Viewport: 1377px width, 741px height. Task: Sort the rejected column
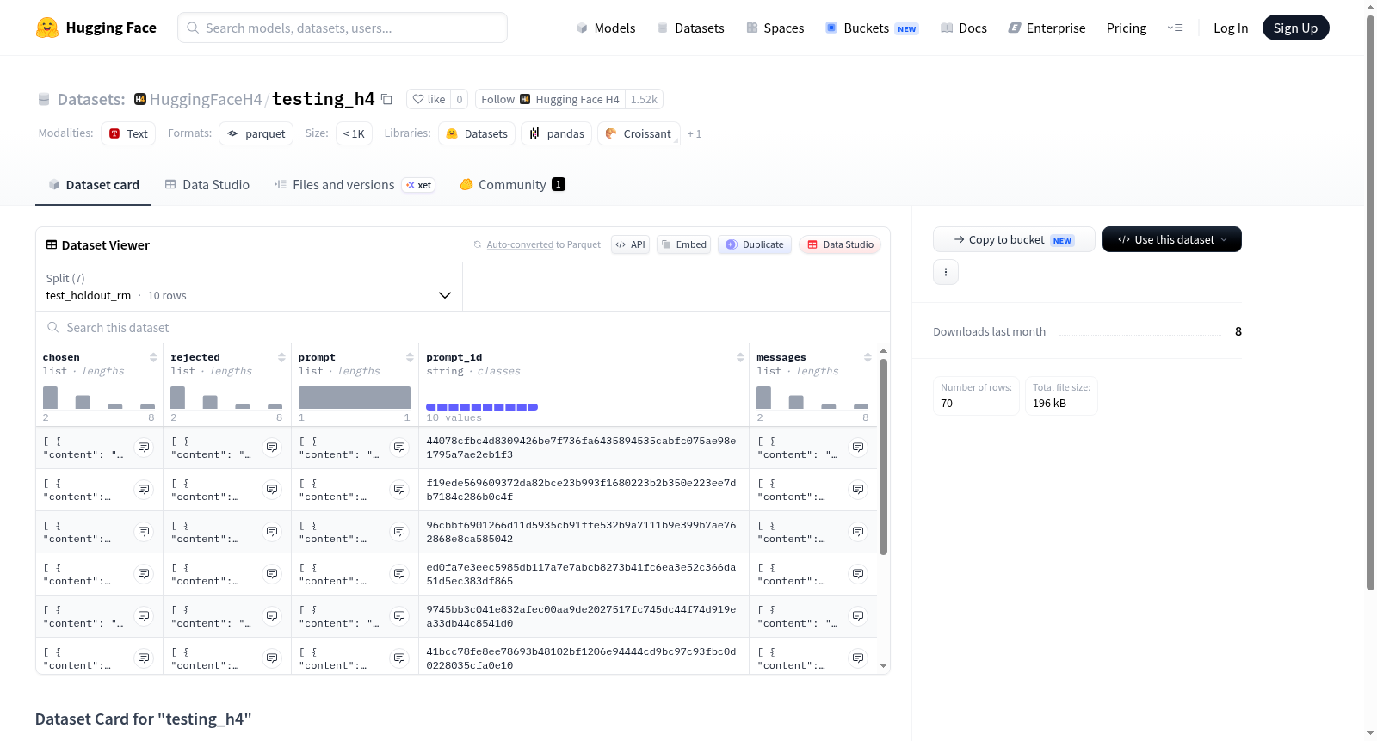(x=281, y=357)
